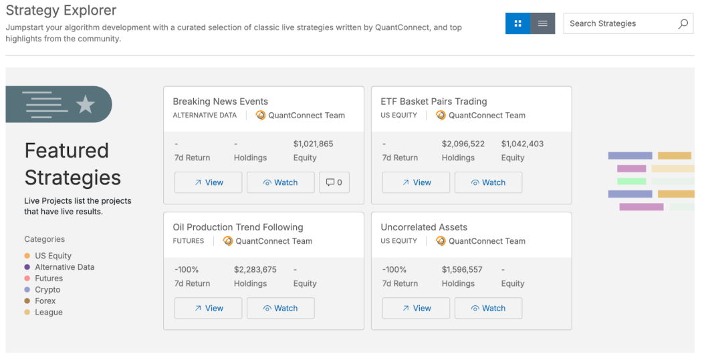View the Uncorrelated Assets strategy
702x358 pixels.
click(x=416, y=309)
